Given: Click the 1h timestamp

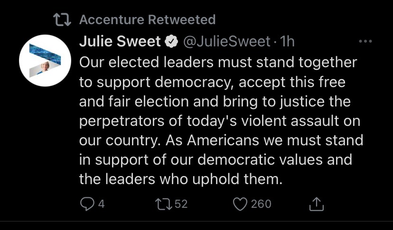Looking at the screenshot, I should pos(287,42).
